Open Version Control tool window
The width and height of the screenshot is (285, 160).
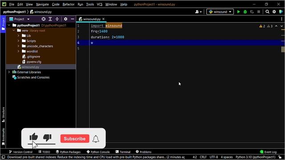(x=21, y=152)
